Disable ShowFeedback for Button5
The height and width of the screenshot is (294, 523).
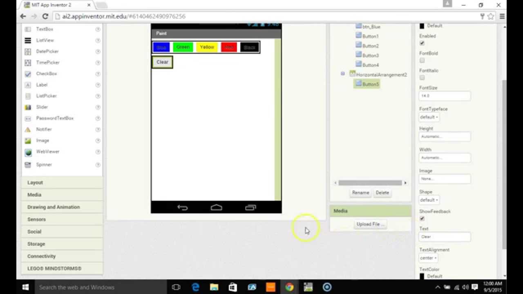422,218
